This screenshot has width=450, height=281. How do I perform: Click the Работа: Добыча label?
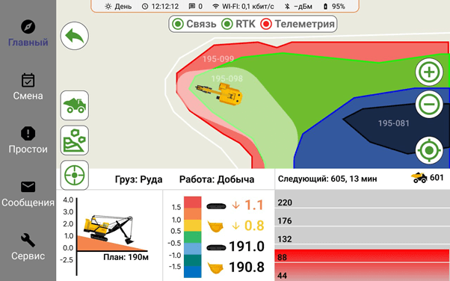click(217, 179)
